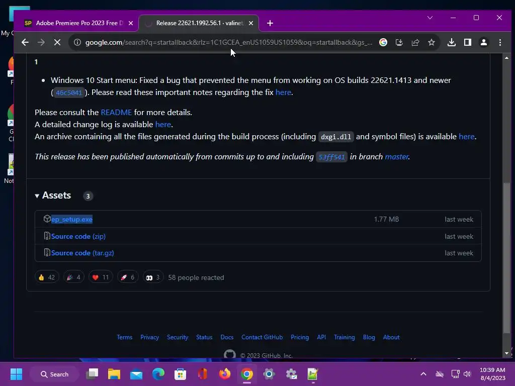
Task: Open a new browser tab
Action: [x=270, y=23]
